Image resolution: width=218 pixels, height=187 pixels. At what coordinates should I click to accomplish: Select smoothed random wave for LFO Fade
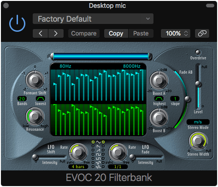click(x=103, y=167)
